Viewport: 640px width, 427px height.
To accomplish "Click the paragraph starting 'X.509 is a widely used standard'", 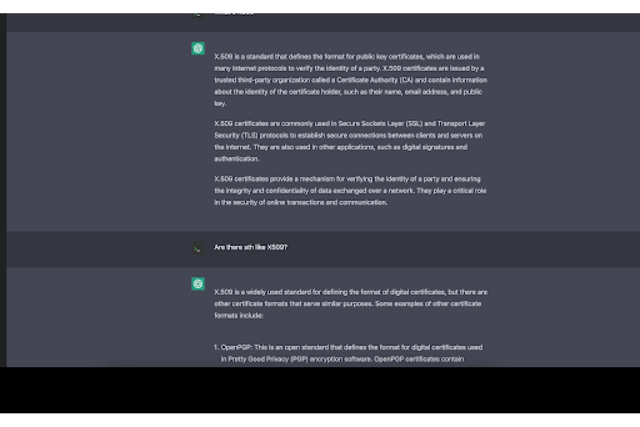I will coord(351,304).
